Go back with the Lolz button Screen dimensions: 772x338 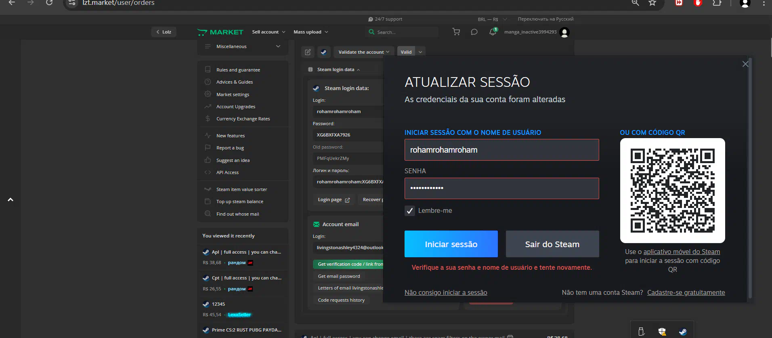pos(164,32)
